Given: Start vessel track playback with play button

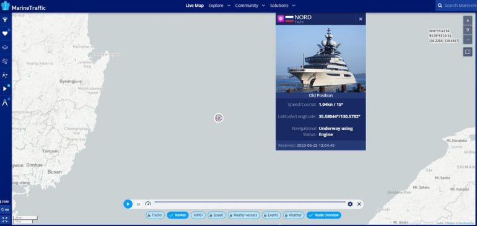Looking at the screenshot, I should [x=128, y=204].
